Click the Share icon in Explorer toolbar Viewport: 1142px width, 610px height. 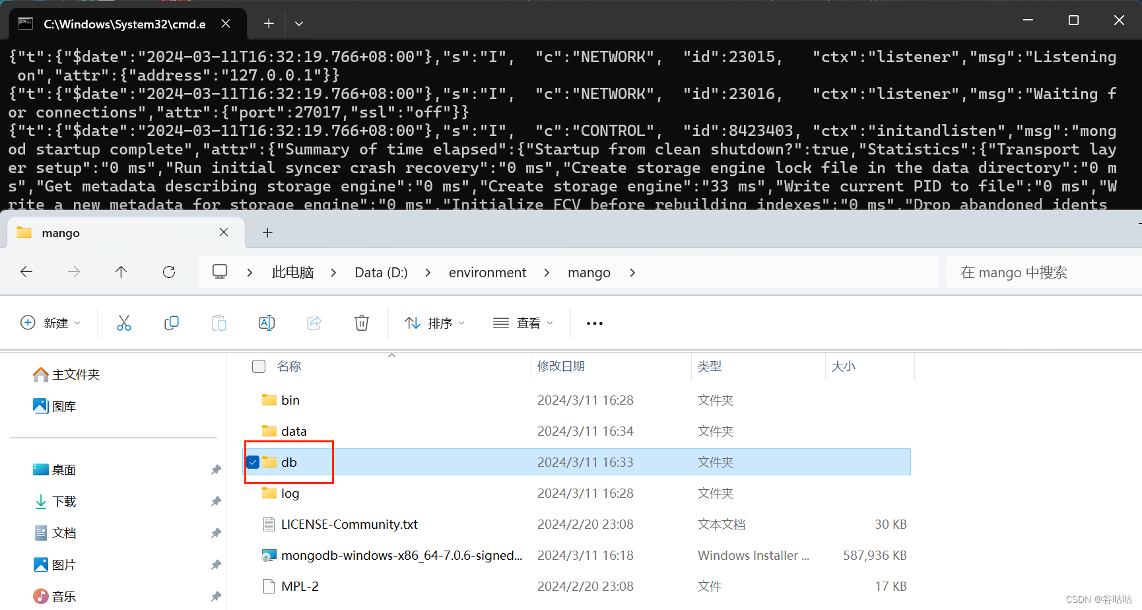(x=314, y=323)
